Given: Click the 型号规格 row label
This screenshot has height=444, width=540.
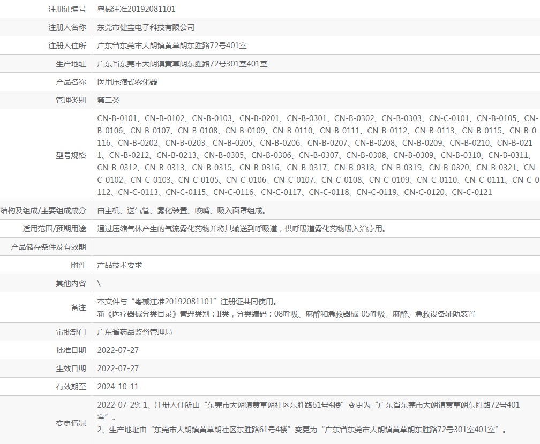Looking at the screenshot, I should point(71,155).
